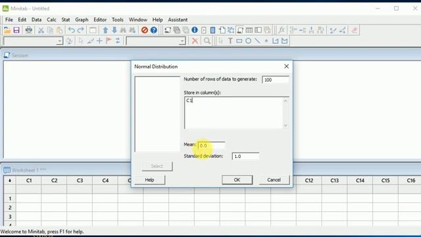Open the File menu

pos(9,20)
